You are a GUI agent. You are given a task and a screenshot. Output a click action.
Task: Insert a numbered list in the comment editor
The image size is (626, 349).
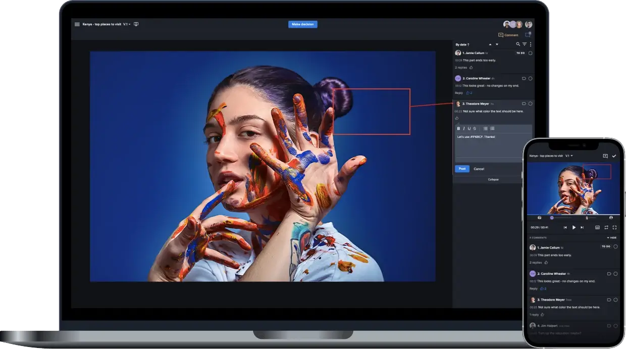click(493, 128)
